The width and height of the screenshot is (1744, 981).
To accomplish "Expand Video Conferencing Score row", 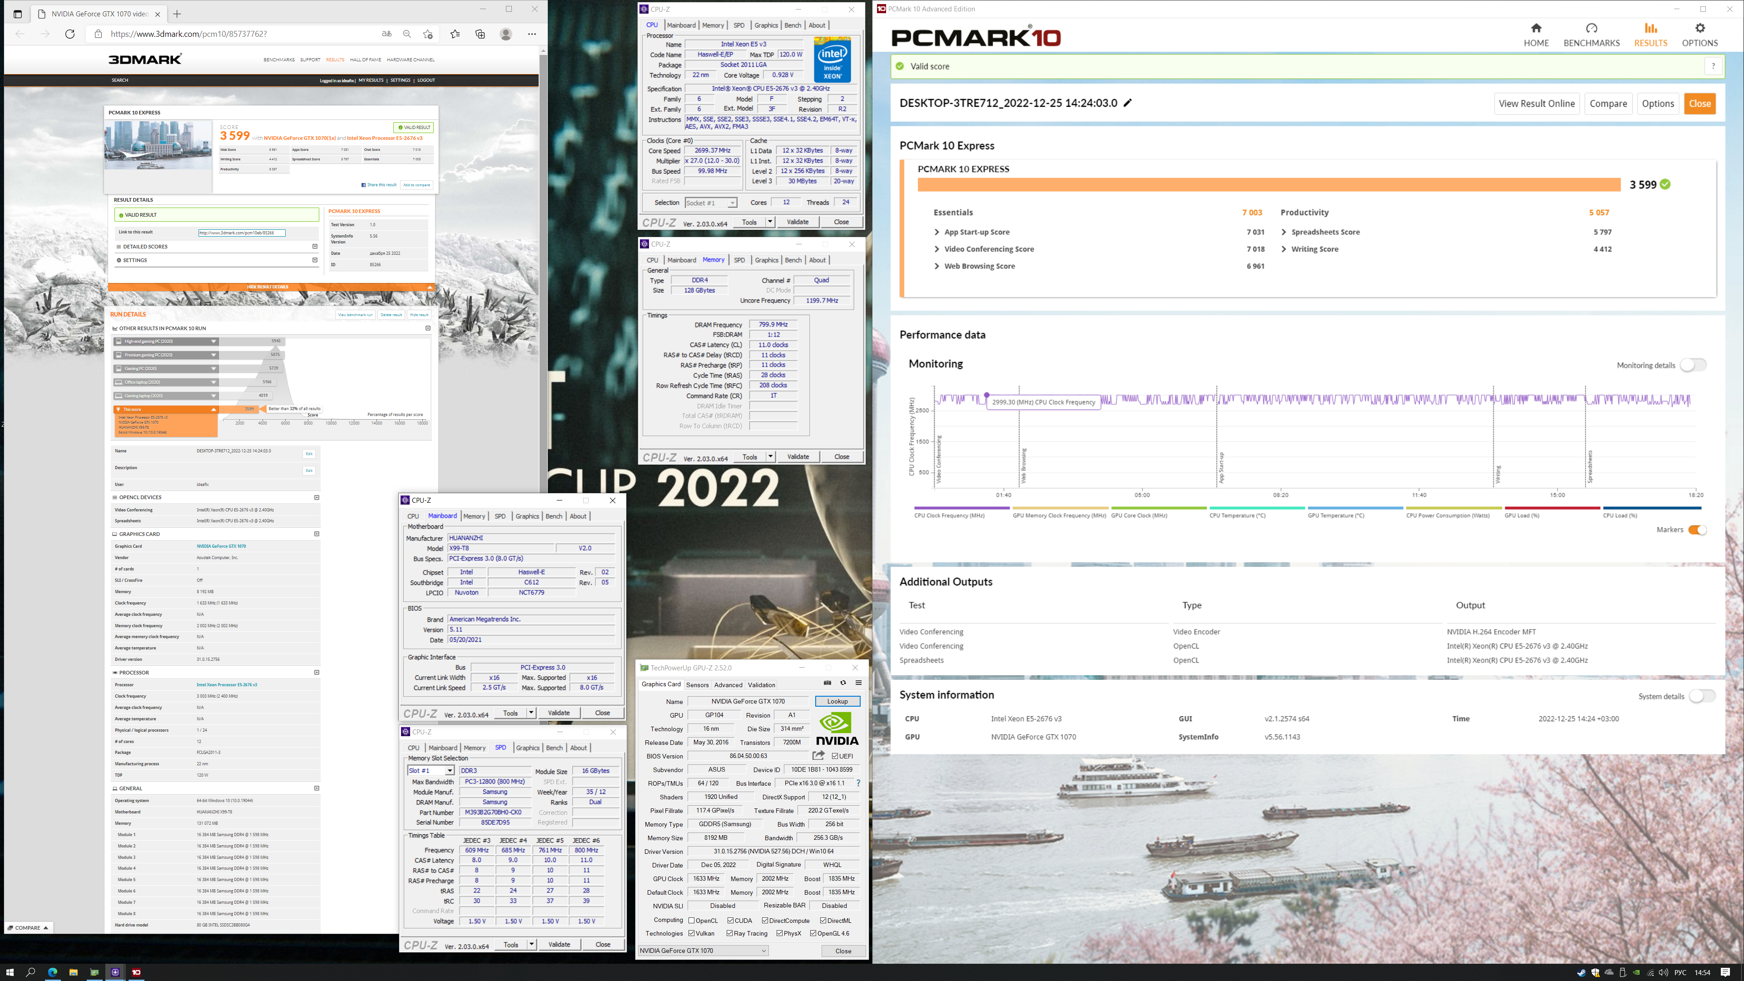I will [937, 249].
